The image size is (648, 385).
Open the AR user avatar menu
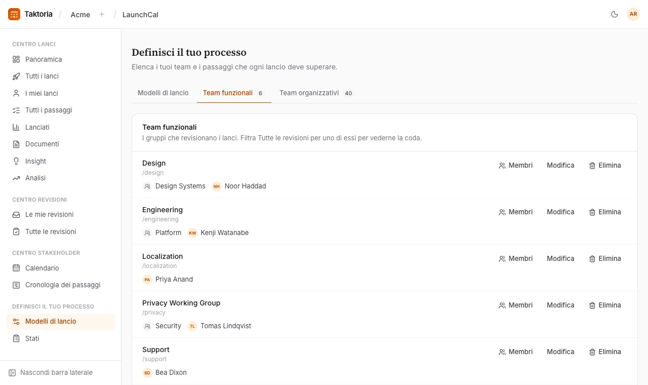633,14
